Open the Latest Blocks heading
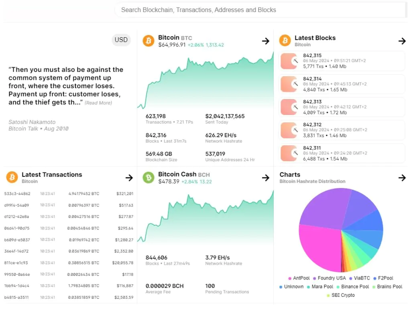This screenshot has height=310, width=411. (x=315, y=38)
